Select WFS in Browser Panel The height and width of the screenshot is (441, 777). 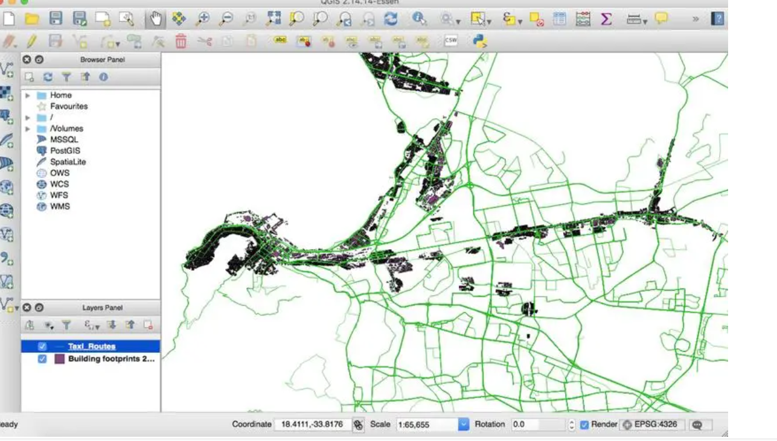[x=59, y=195]
